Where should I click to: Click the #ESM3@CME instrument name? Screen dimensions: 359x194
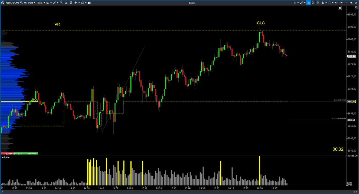point(12,3)
